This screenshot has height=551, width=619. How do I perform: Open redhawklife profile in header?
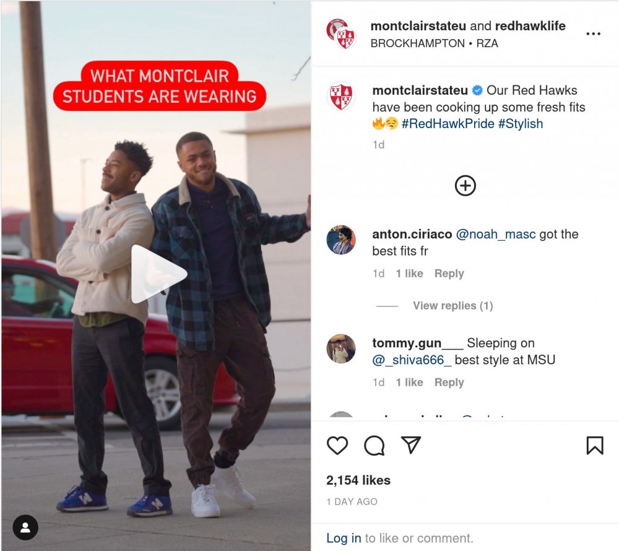pyautogui.click(x=530, y=25)
